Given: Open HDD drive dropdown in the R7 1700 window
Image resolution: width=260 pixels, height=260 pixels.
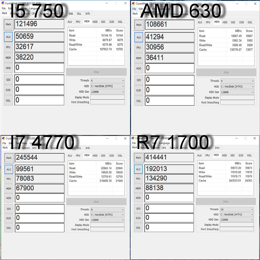Looking at the screenshot, I should coord(237,214).
